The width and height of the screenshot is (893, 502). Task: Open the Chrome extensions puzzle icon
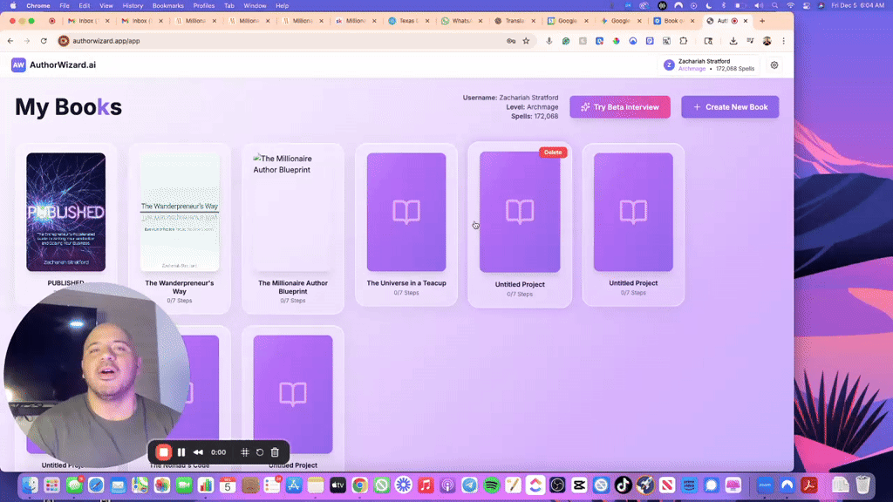[x=684, y=41]
